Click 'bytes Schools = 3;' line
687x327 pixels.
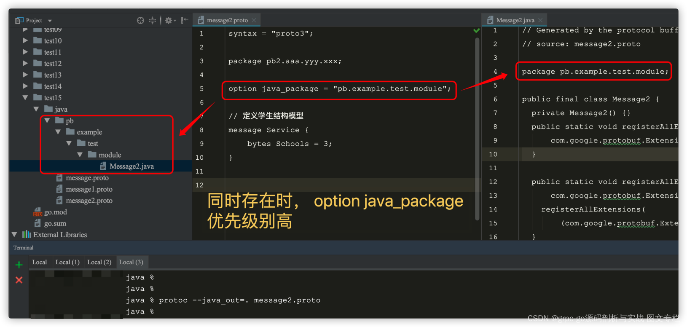coord(290,144)
